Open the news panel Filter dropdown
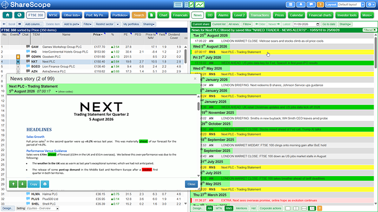 tap(247, 24)
